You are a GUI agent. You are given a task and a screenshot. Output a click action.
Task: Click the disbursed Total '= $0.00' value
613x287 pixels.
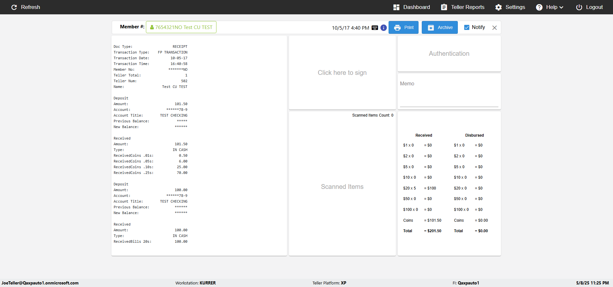point(481,231)
